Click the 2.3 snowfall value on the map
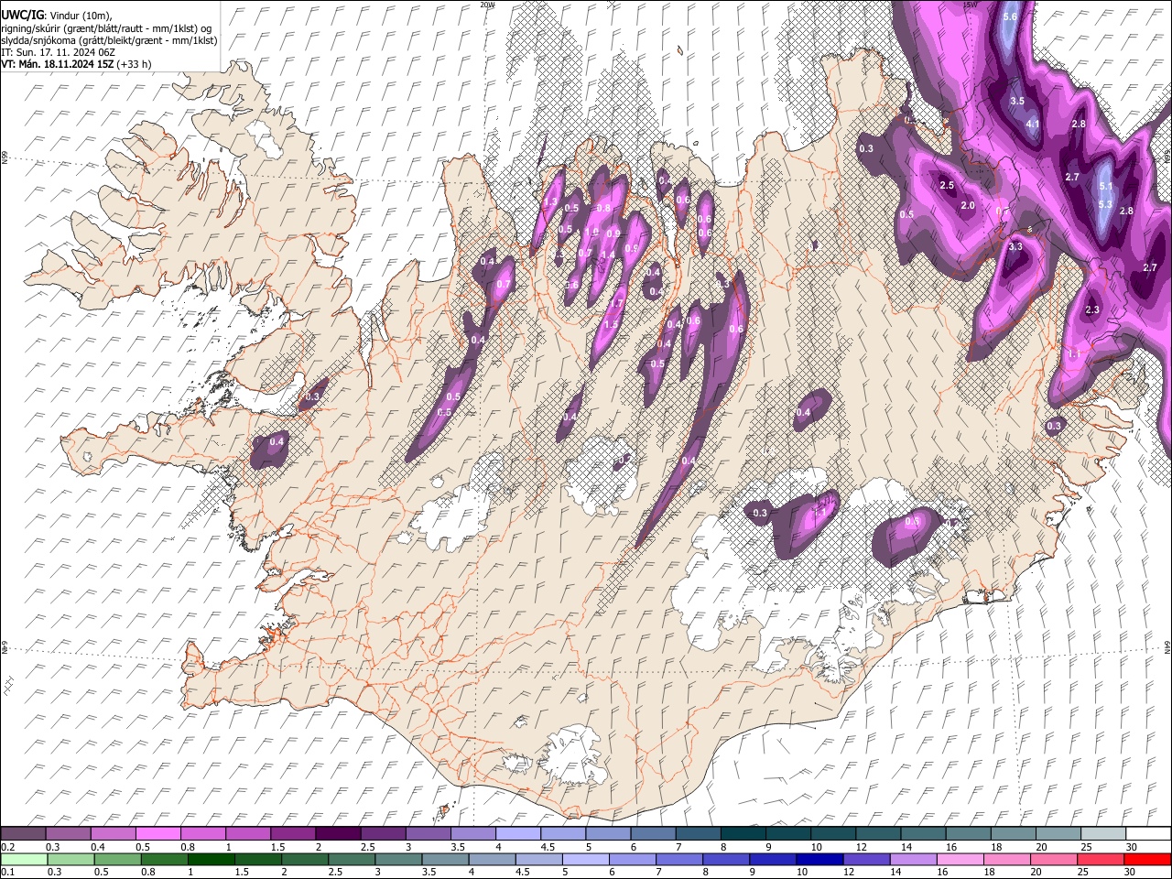Viewport: 1172px width, 879px height. 1091,310
